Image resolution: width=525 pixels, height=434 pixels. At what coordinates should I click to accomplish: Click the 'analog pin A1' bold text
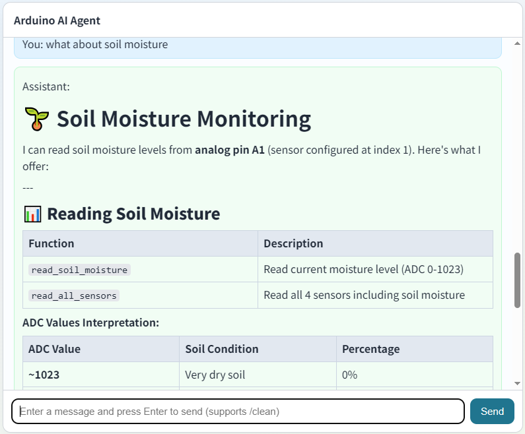pyautogui.click(x=230, y=150)
